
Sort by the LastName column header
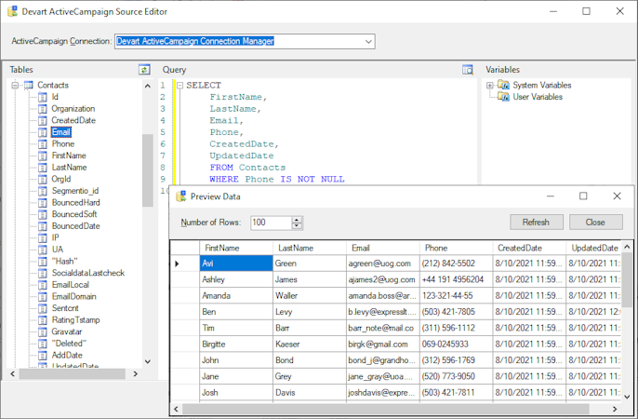(298, 249)
